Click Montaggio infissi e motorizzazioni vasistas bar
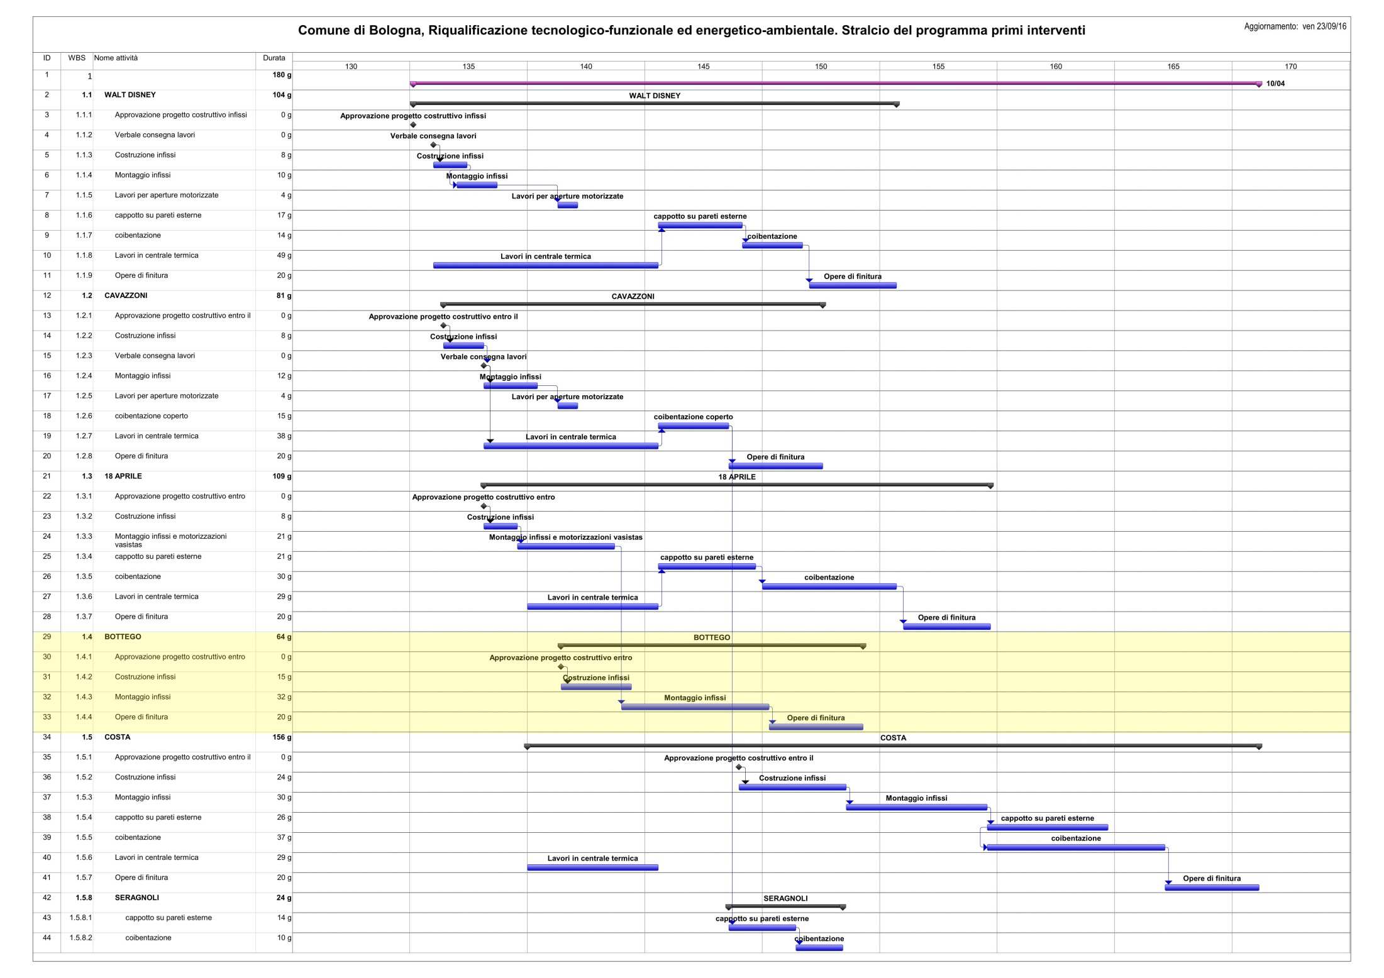This screenshot has height=978, width=1384. [x=566, y=546]
